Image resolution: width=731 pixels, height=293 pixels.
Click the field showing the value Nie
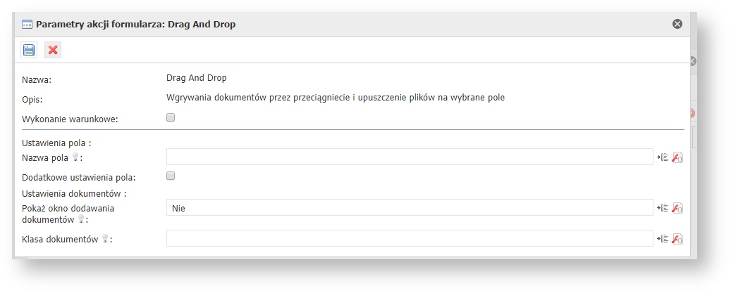click(x=409, y=207)
